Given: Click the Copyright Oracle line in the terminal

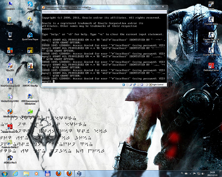Looking at the screenshot, I should tap(101, 18).
